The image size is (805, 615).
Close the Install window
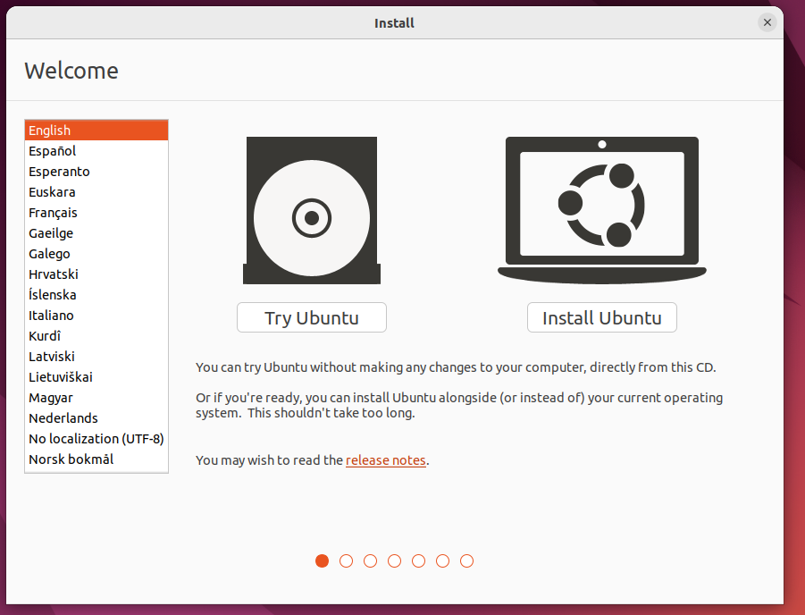coord(767,23)
